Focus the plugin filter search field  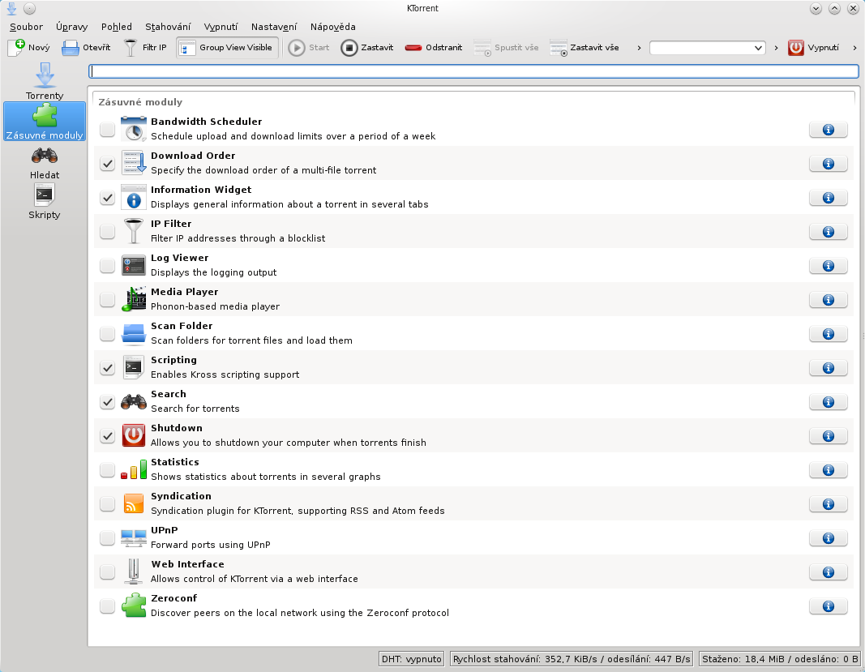pos(474,71)
